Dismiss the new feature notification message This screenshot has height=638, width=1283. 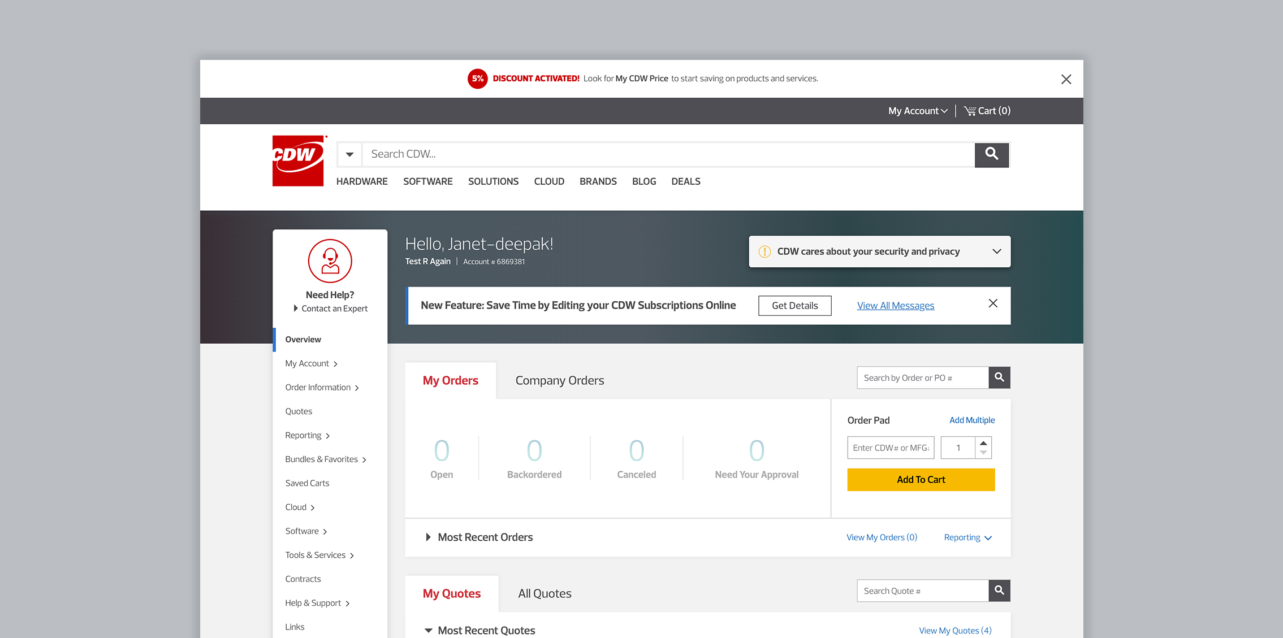point(993,304)
